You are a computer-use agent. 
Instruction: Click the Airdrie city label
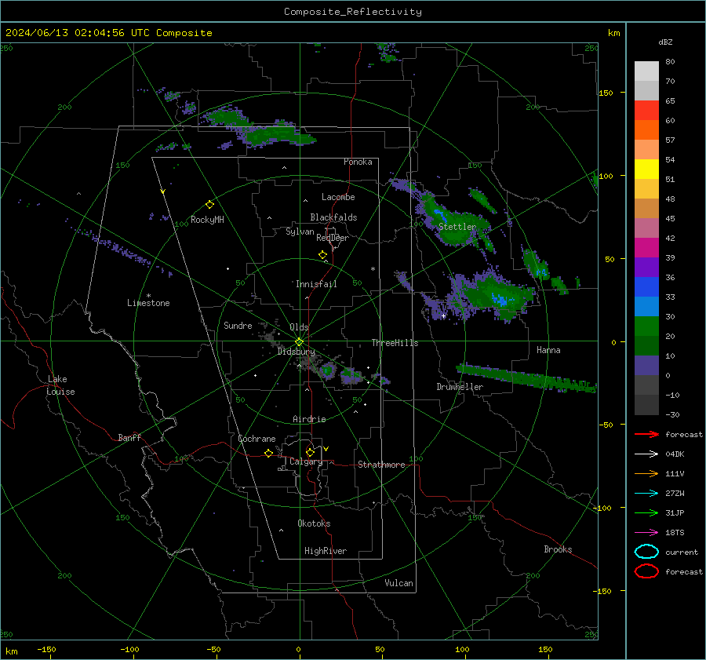[309, 419]
